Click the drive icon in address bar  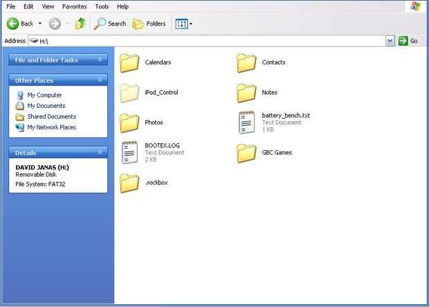(34, 41)
